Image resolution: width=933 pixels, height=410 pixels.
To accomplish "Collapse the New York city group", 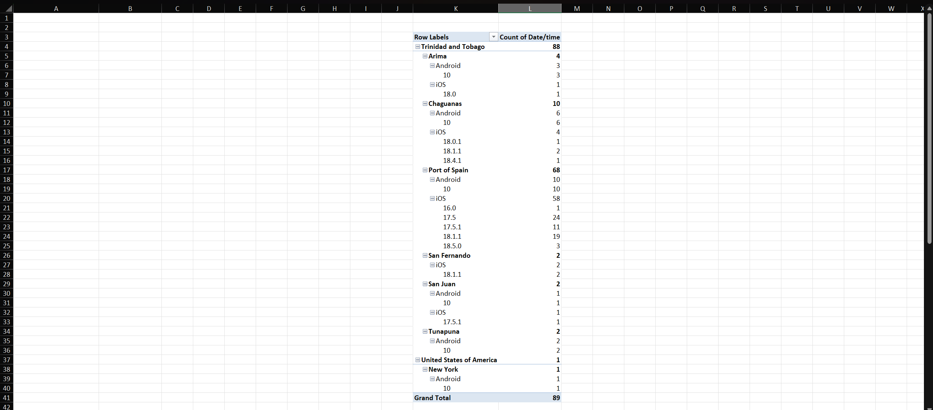I will (425, 369).
